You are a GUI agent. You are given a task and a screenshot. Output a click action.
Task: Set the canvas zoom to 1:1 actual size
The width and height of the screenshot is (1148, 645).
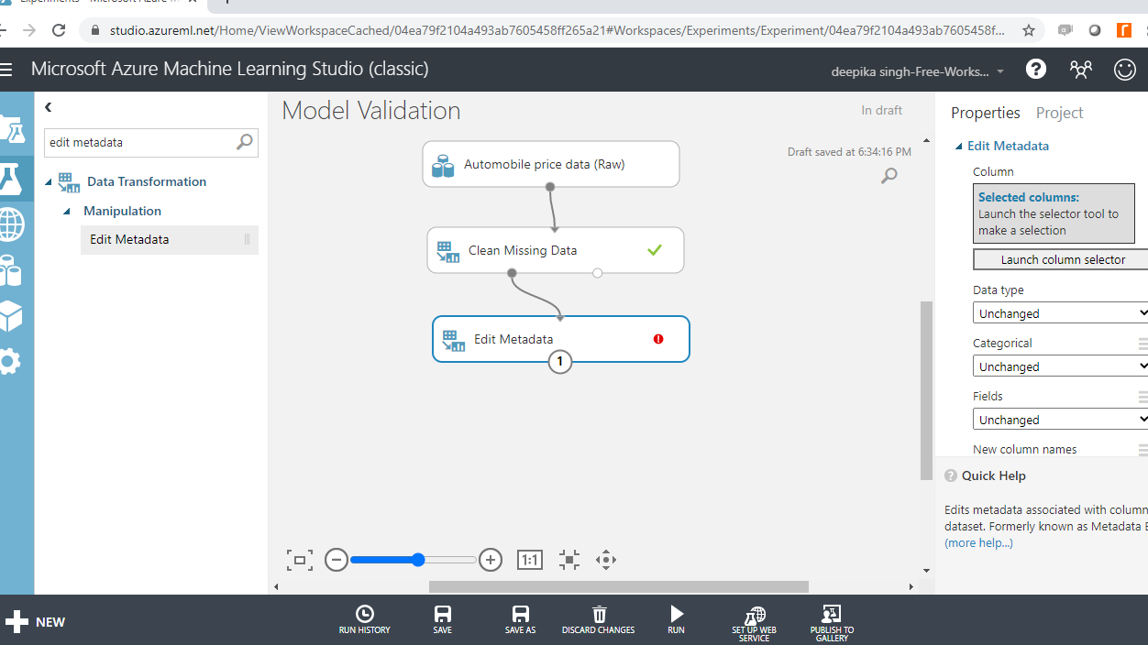click(530, 560)
